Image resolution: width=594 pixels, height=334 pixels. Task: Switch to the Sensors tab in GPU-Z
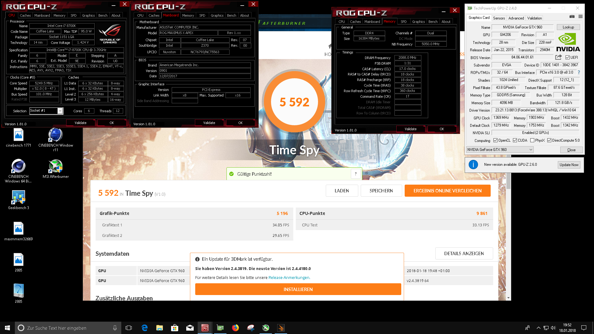pyautogui.click(x=499, y=18)
